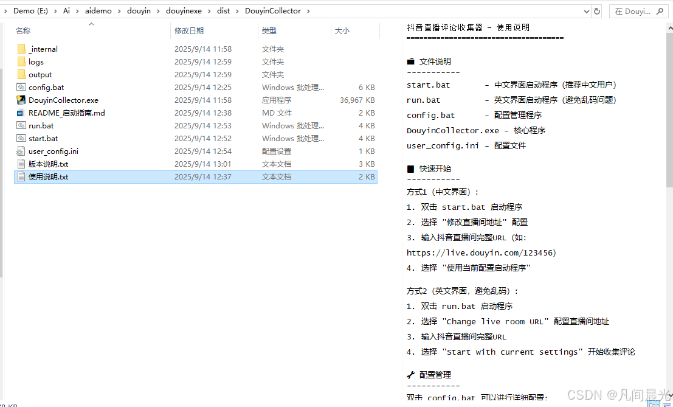Click the preview line user_config.ini - 配置文件

466,145
